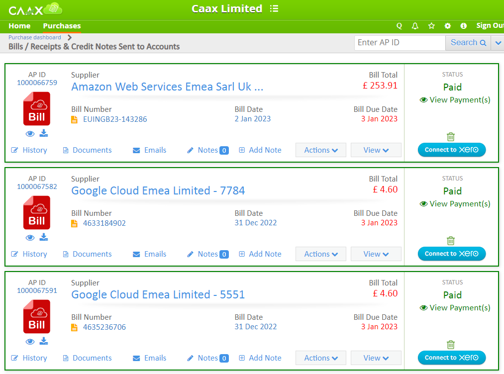Open supplier Google Cloud Emea Limited - 7784
Image resolution: width=504 pixels, height=374 pixels.
[158, 191]
